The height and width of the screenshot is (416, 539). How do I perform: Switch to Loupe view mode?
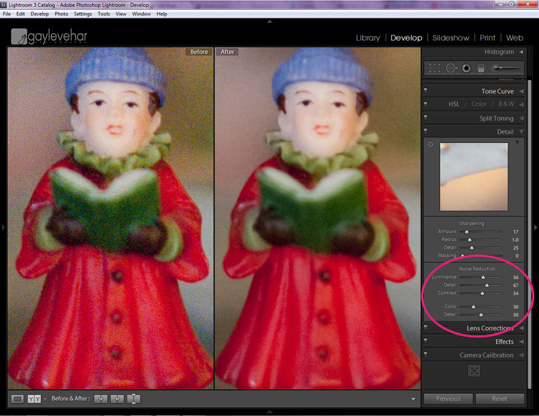17,399
